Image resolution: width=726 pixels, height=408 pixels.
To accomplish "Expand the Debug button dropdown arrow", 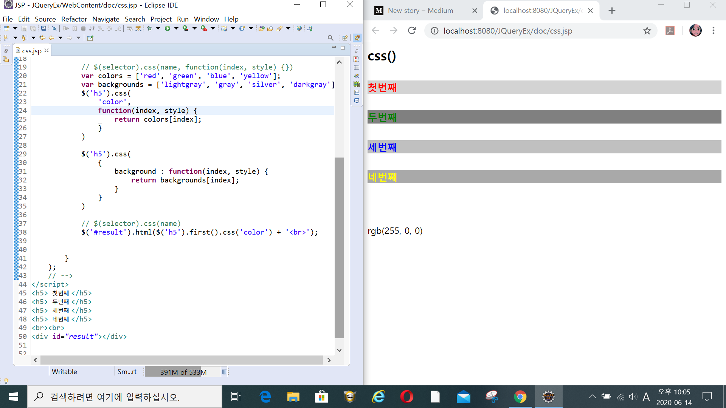I will (158, 28).
